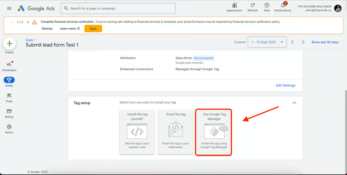Click the Data-driven attribution value
This screenshot has height=175, width=347.
click(x=184, y=58)
